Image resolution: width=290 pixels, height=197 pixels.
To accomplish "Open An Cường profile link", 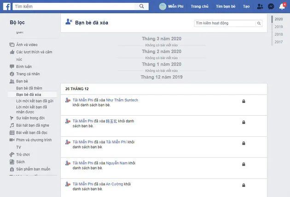I will [114, 184].
